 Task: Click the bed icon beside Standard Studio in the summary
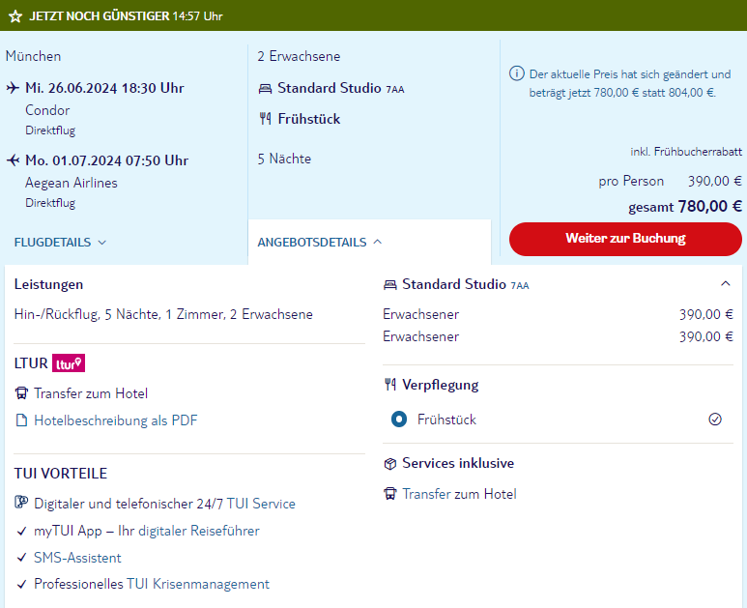265,89
